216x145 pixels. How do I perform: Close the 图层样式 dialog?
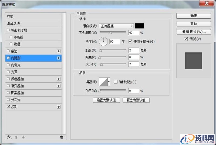pos(207,3)
